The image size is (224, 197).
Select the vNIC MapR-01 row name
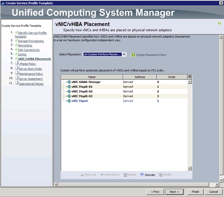coord(82,87)
